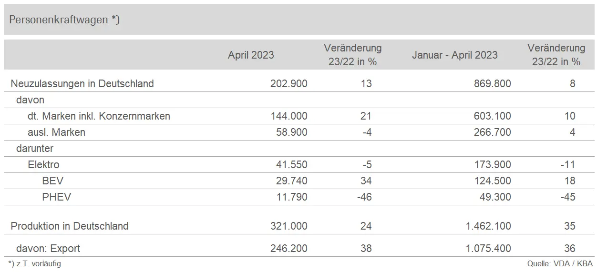This screenshot has height=272, width=597.
Task: Select the z.T. vorläufig footnote
Action: coord(35,263)
